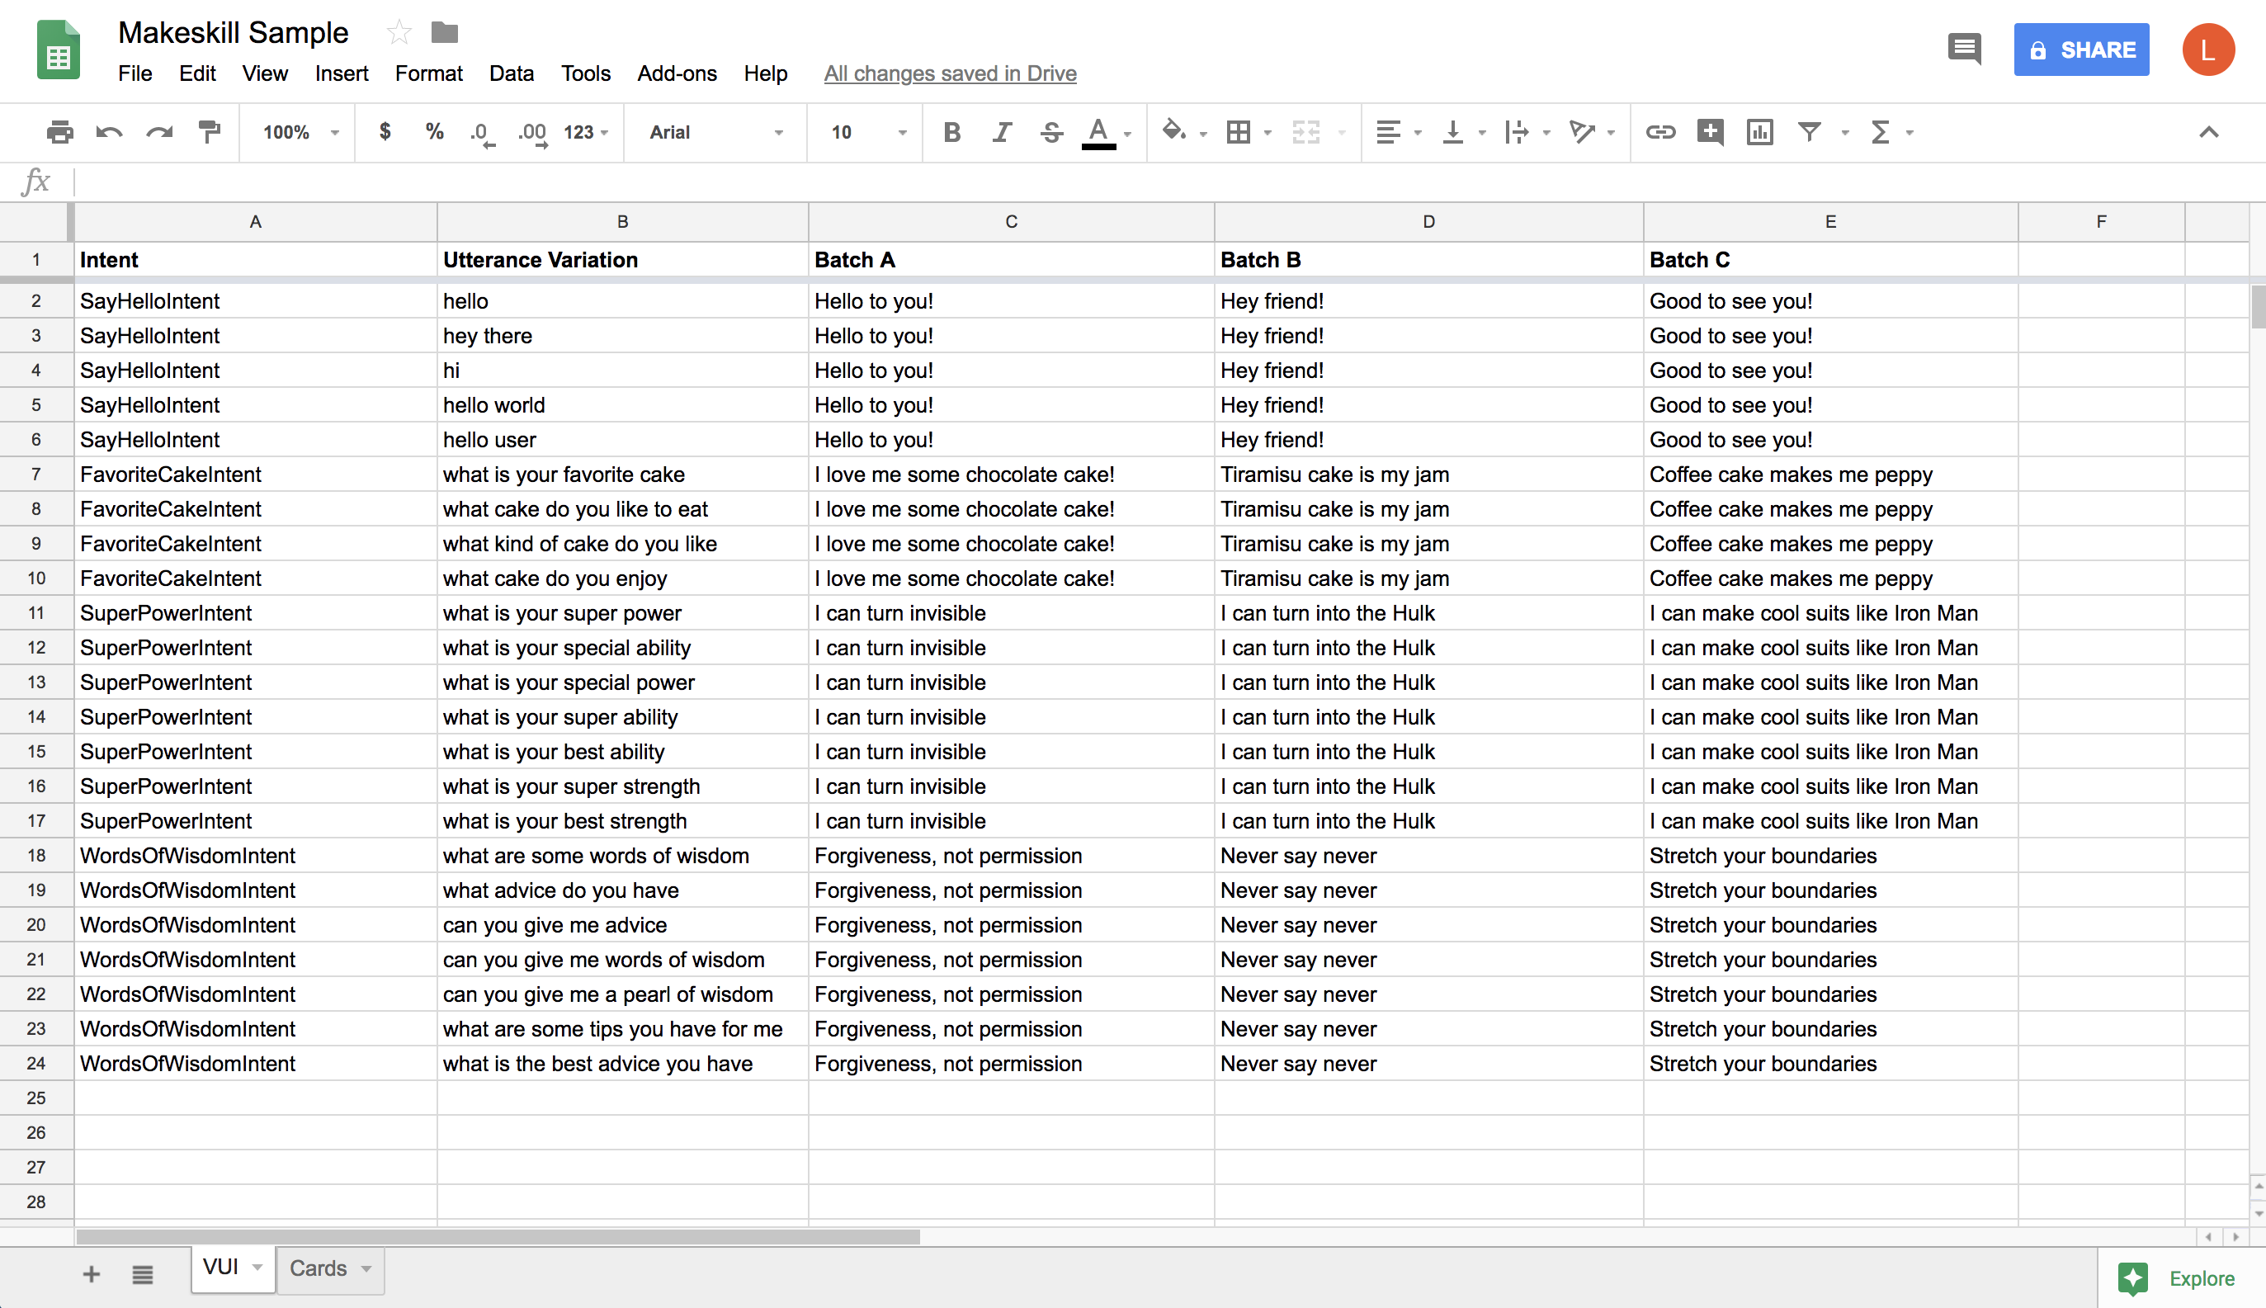Image resolution: width=2266 pixels, height=1308 pixels.
Task: Click All changes saved in Drive link
Action: tap(949, 73)
